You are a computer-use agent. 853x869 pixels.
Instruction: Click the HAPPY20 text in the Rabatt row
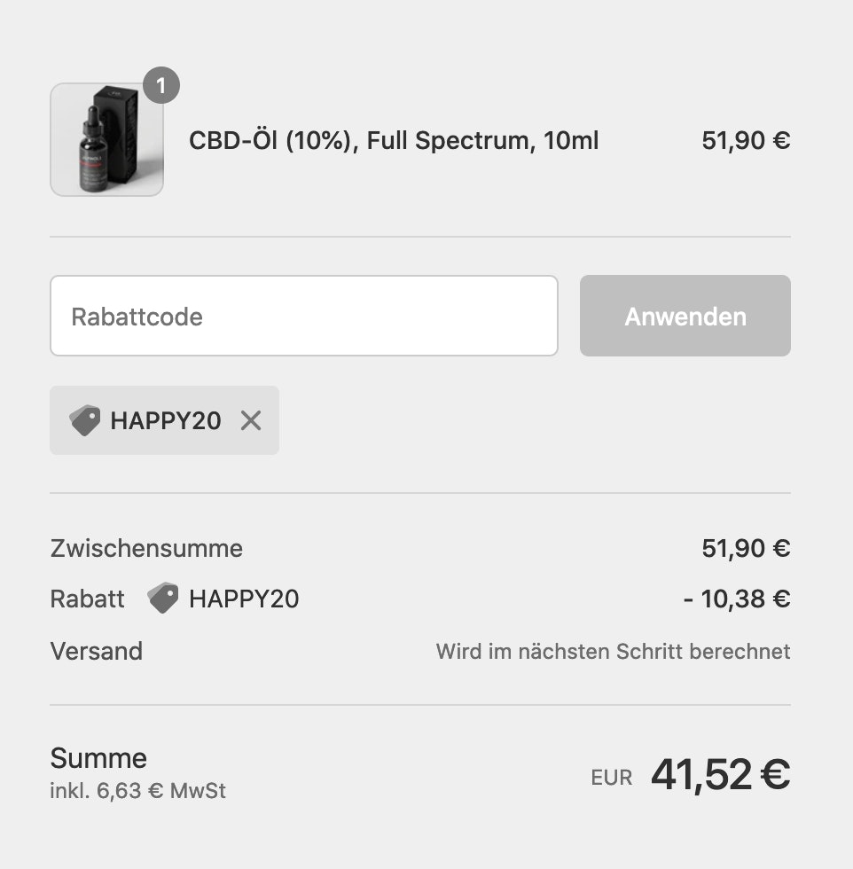(x=244, y=599)
